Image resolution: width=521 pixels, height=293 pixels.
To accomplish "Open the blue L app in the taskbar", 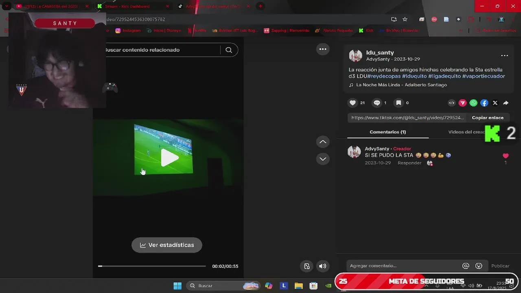I will pyautogui.click(x=284, y=286).
